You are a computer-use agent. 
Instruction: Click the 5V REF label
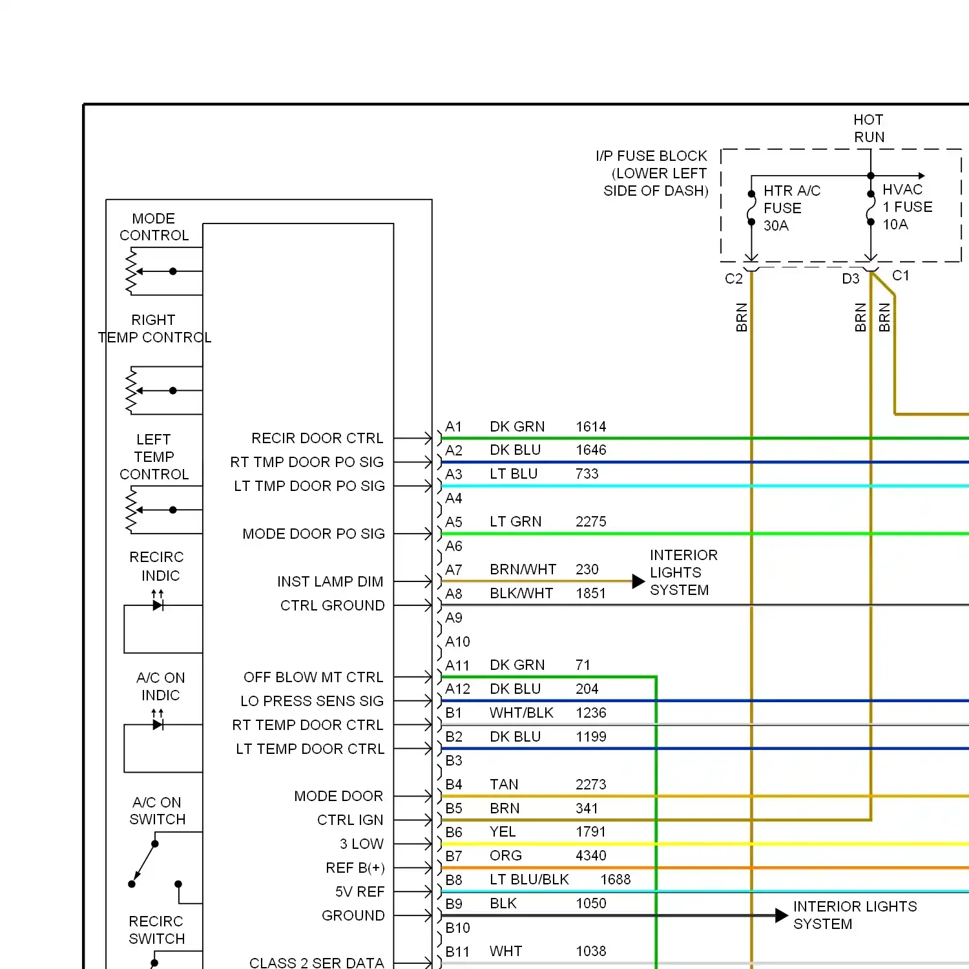tap(360, 892)
